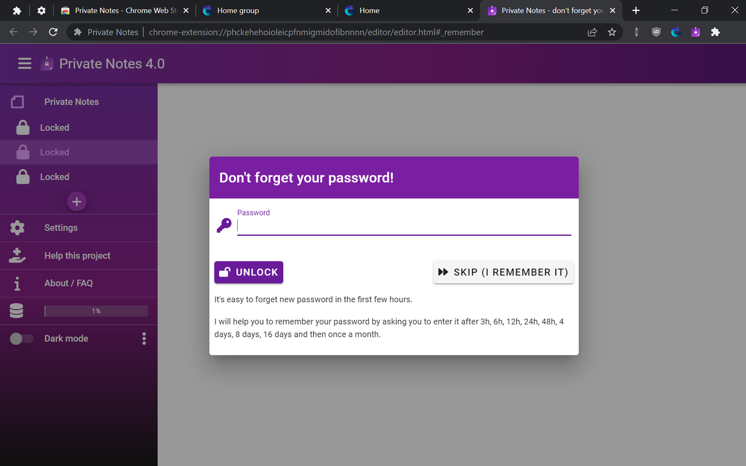Open a new browser tab
Image resolution: width=746 pixels, height=466 pixels.
[636, 10]
